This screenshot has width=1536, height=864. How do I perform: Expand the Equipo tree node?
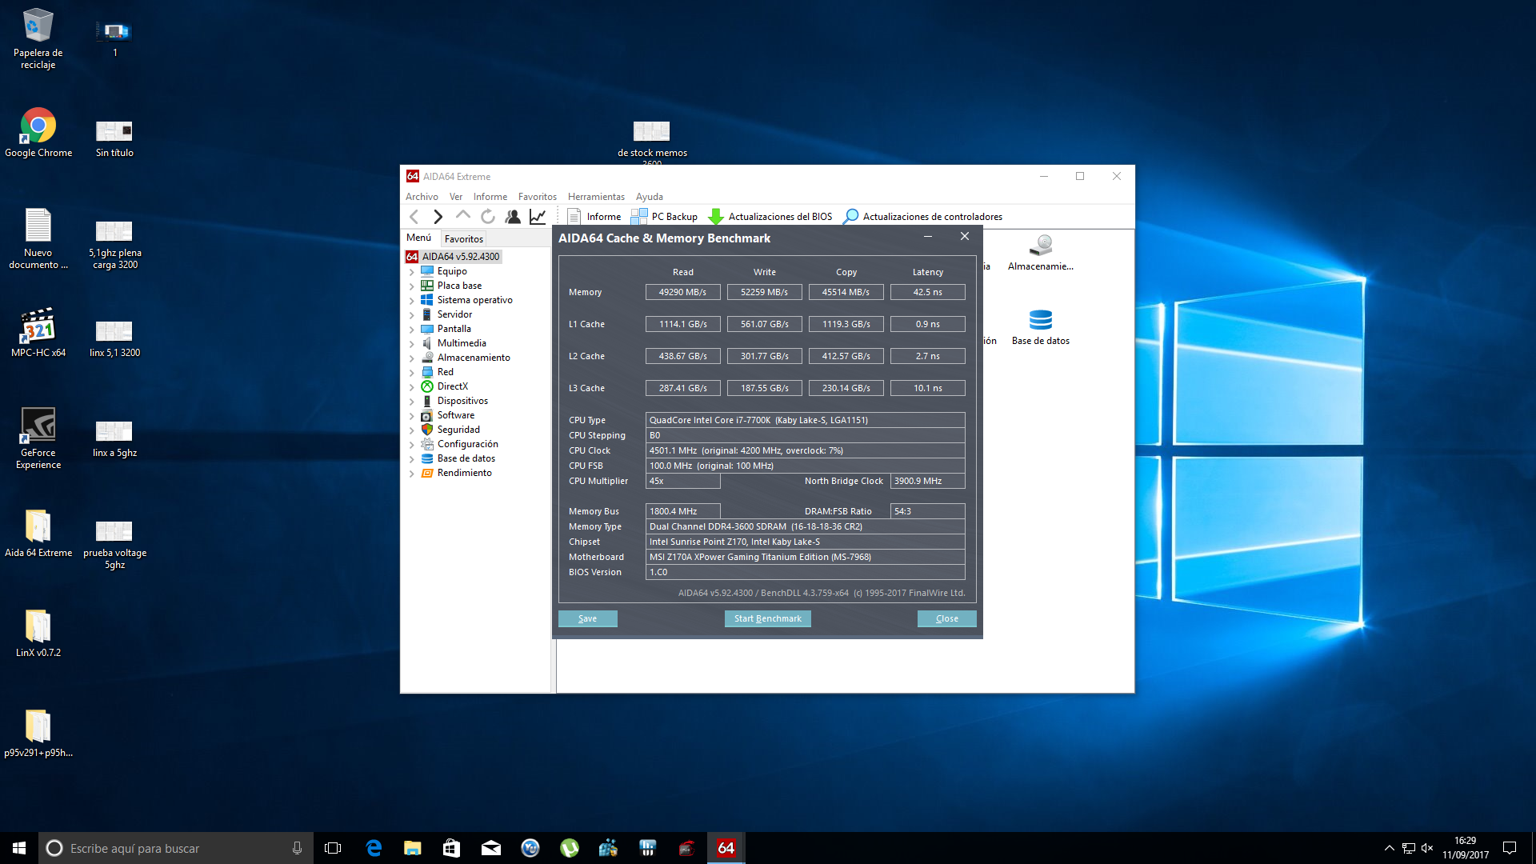[412, 272]
